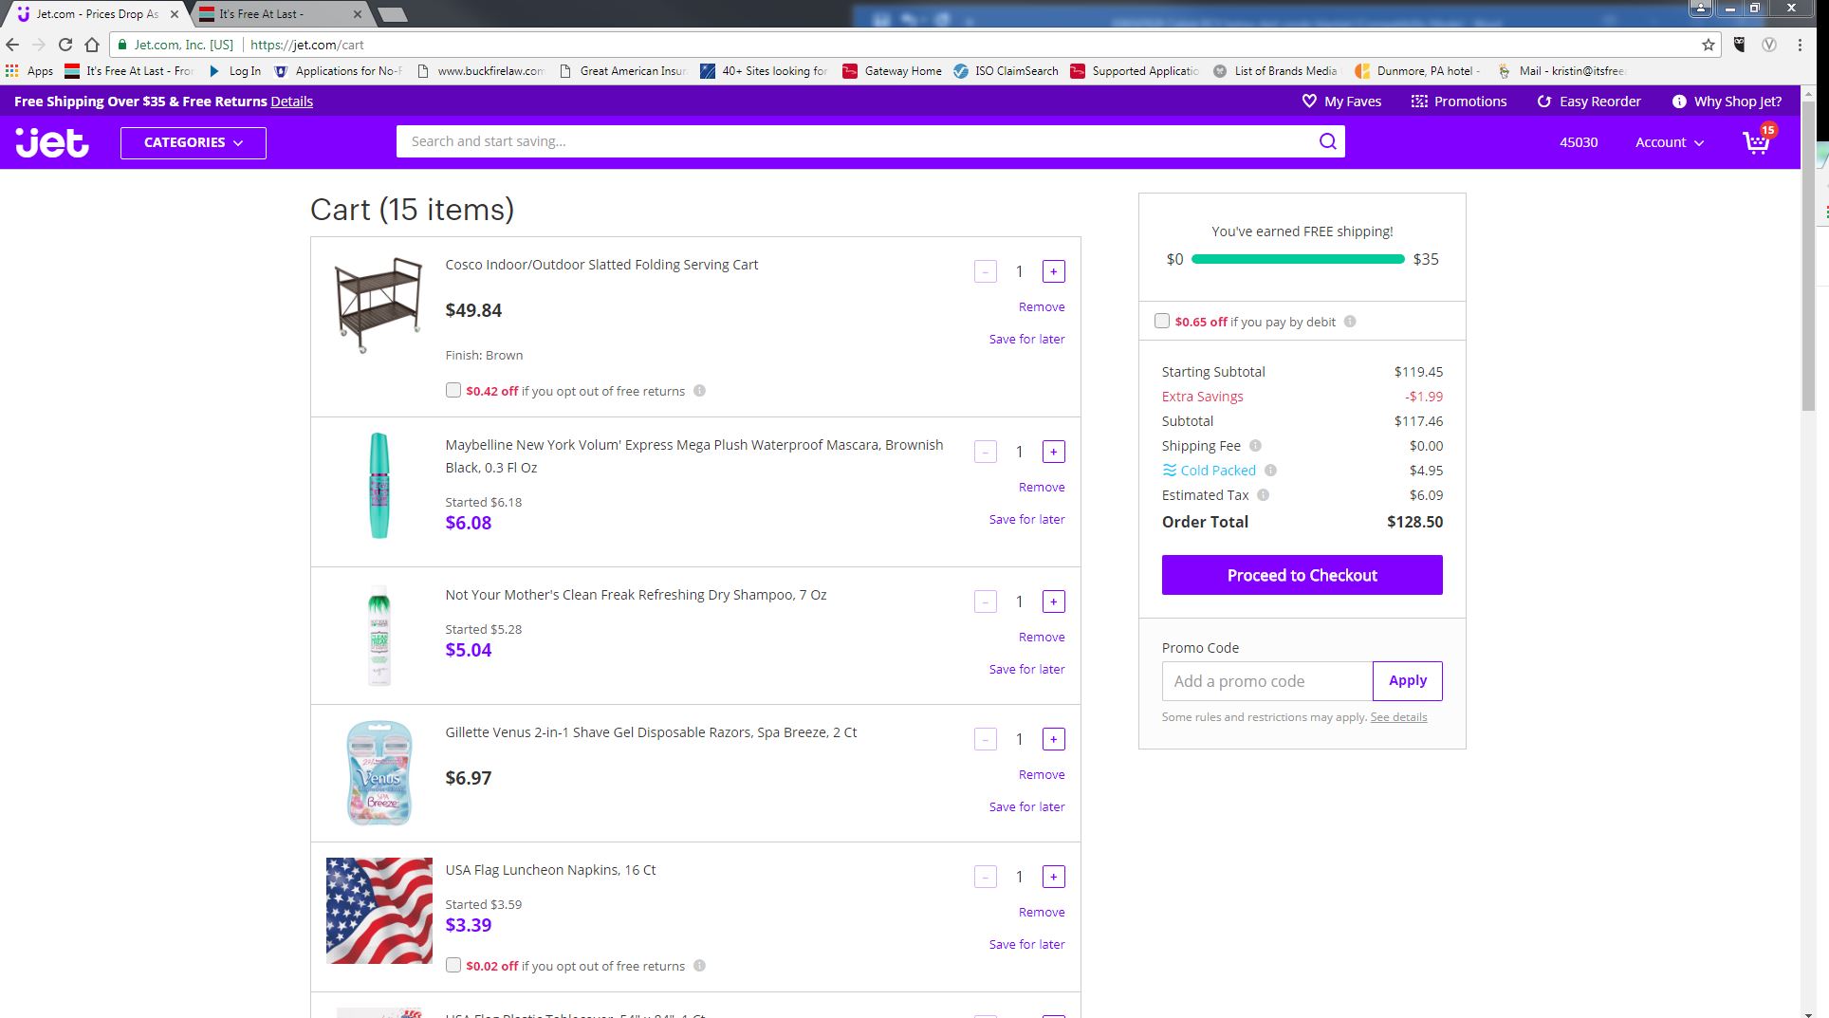Open My Faves heart link

(x=1341, y=102)
